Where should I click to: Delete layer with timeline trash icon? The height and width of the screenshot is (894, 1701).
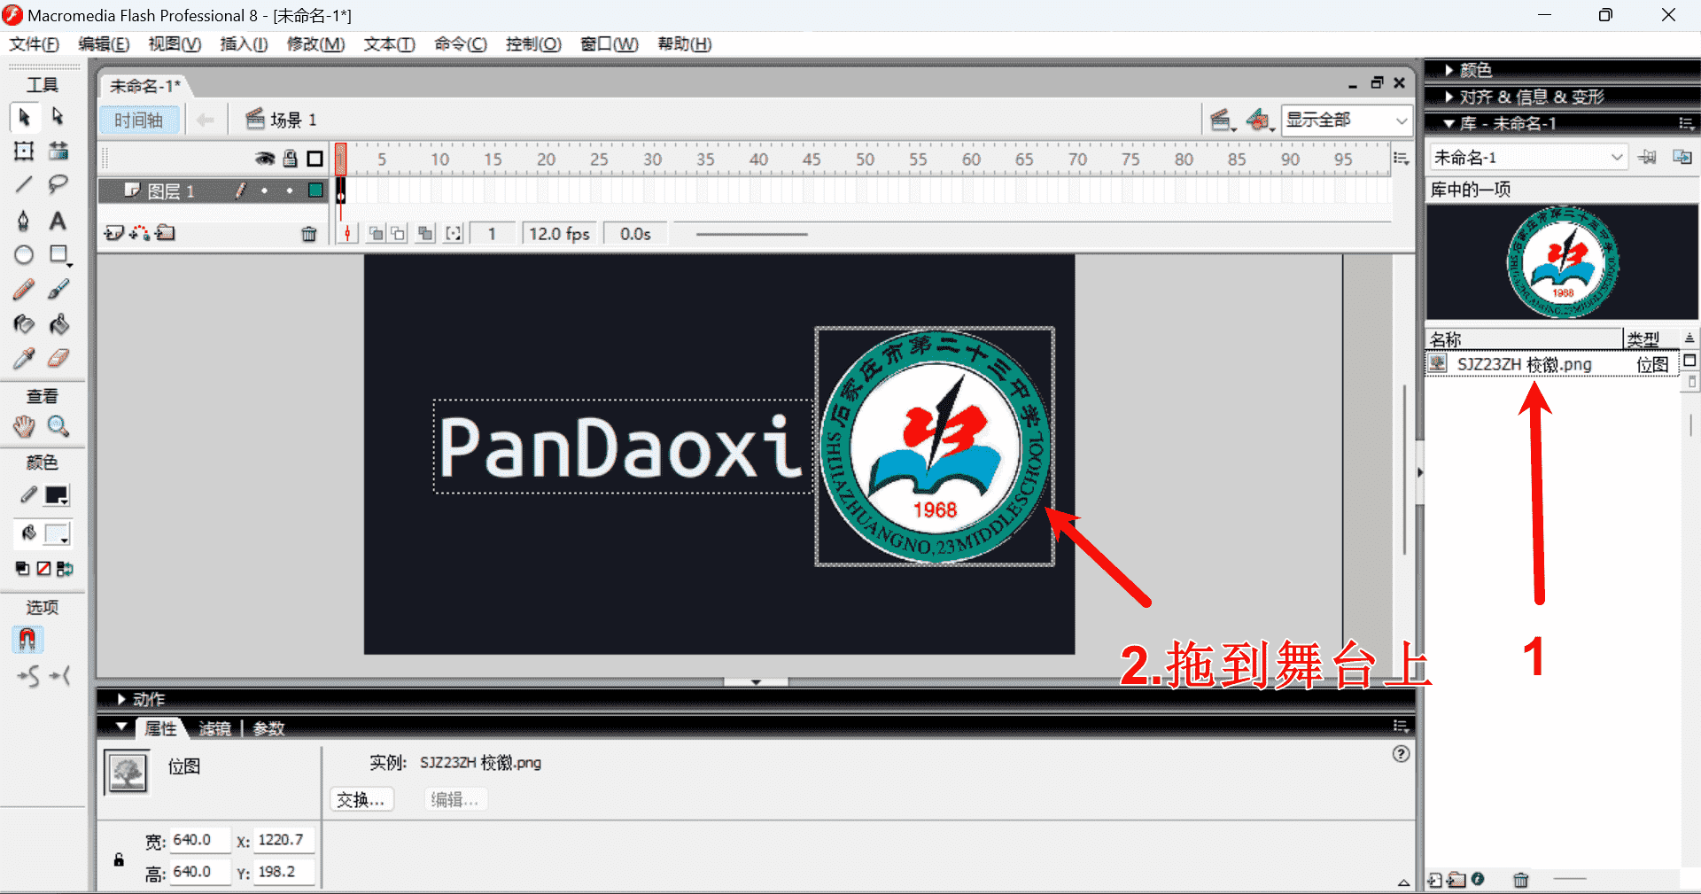(308, 234)
